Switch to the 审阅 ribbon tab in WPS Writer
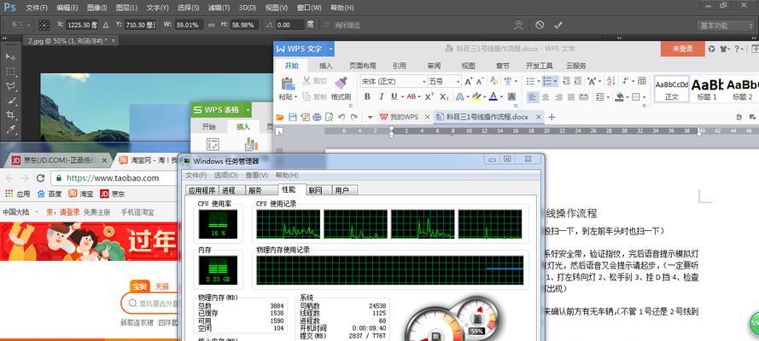759x341 pixels. [434, 66]
